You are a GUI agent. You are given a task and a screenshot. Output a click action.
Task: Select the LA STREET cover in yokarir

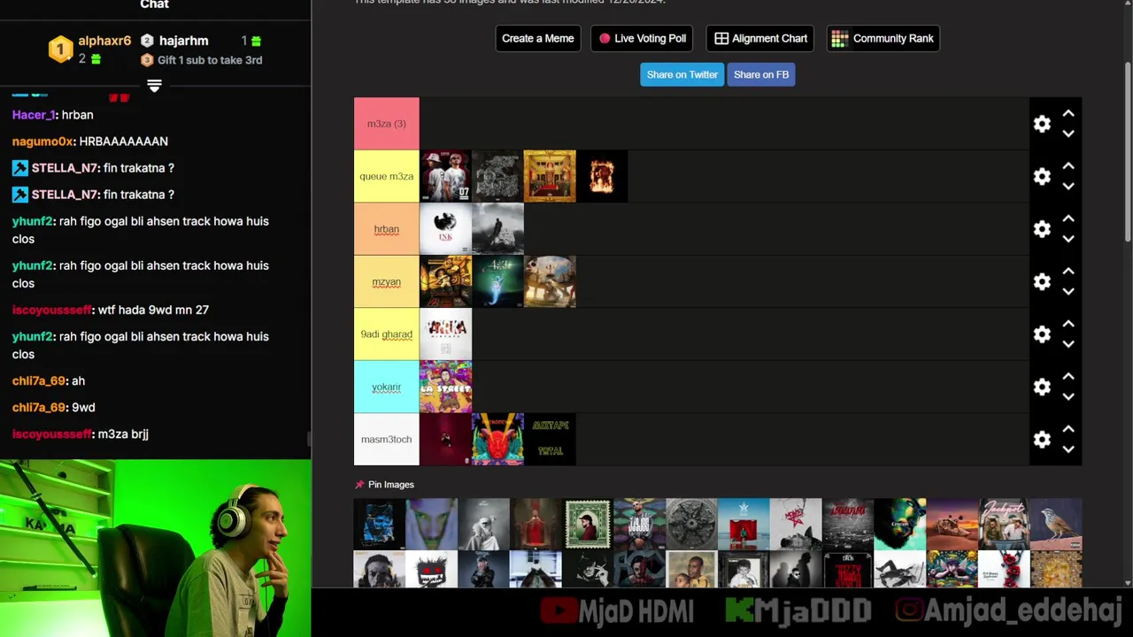445,387
